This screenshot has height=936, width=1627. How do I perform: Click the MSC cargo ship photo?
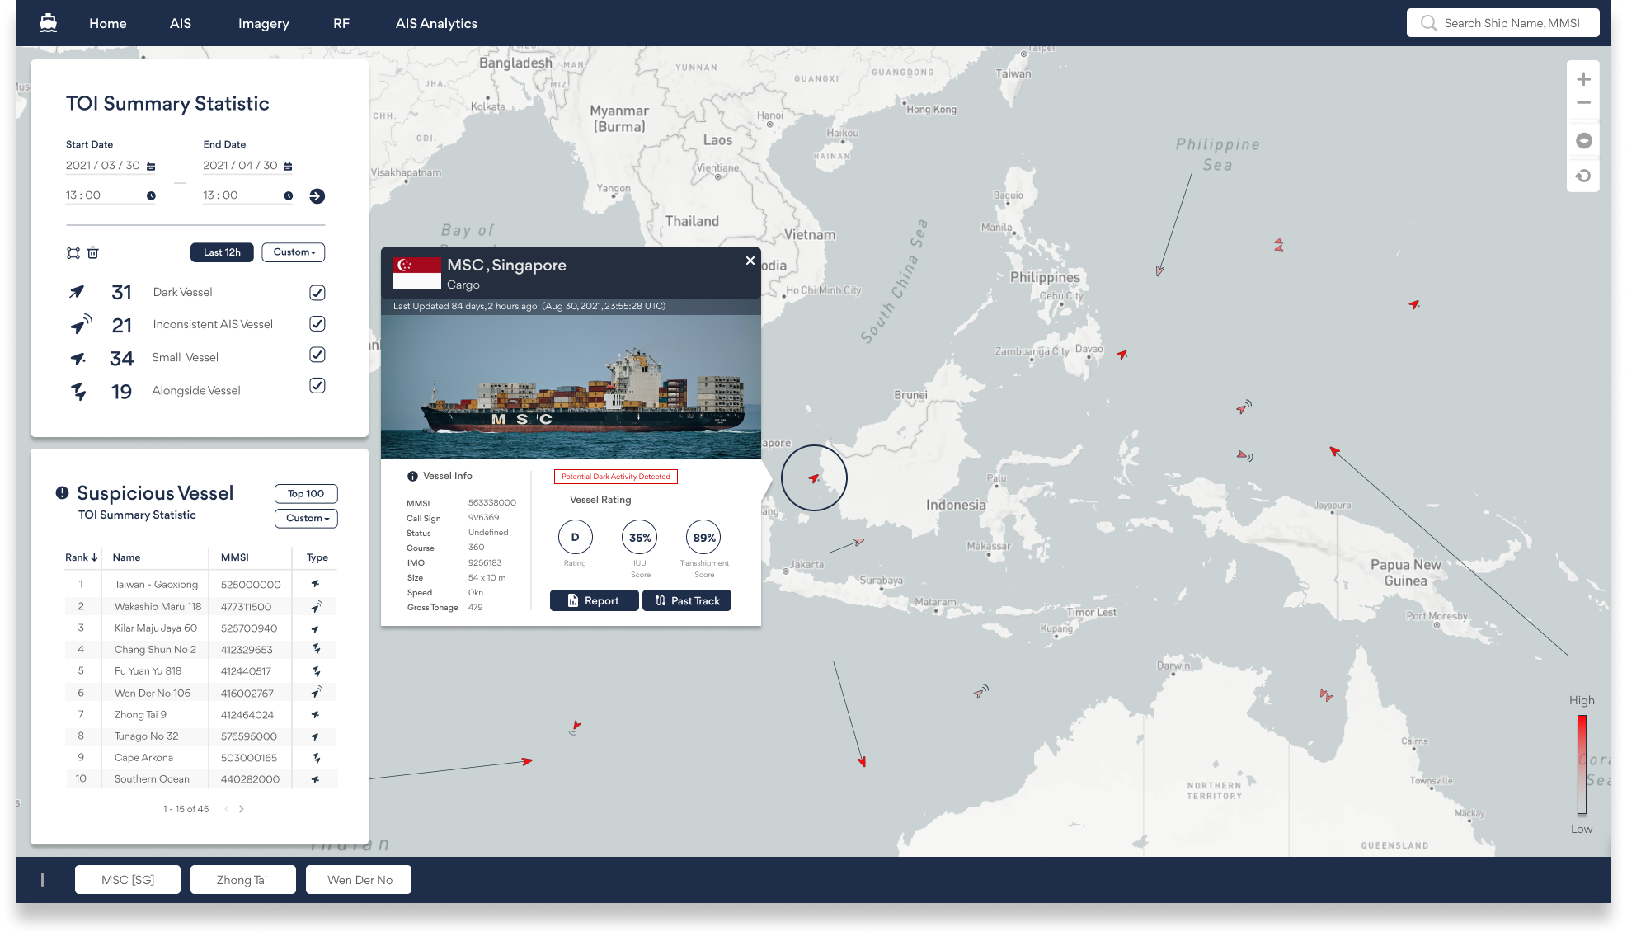(571, 386)
